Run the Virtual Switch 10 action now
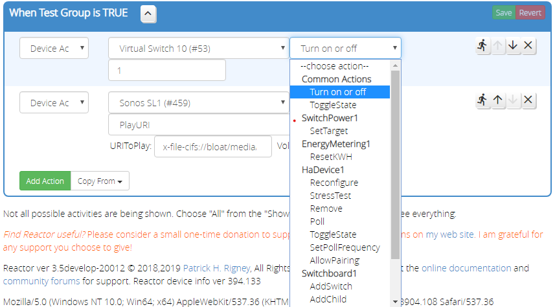Viewport: 555px width, 307px height. [x=482, y=45]
